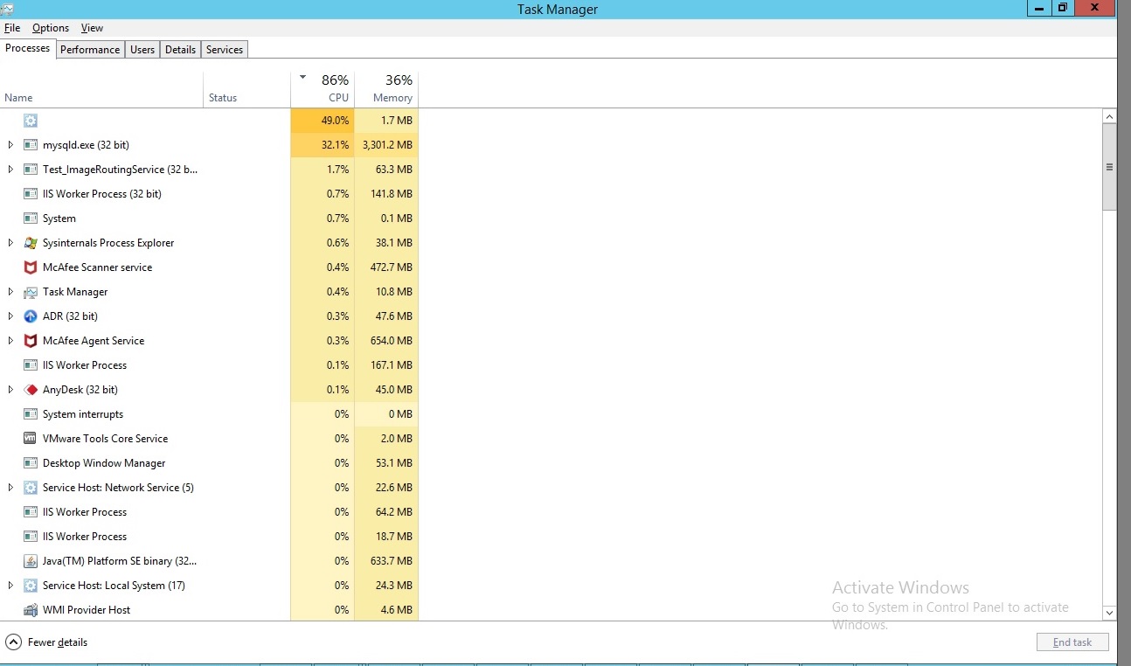1131x666 pixels.
Task: Switch to the Services tab
Action: click(224, 50)
